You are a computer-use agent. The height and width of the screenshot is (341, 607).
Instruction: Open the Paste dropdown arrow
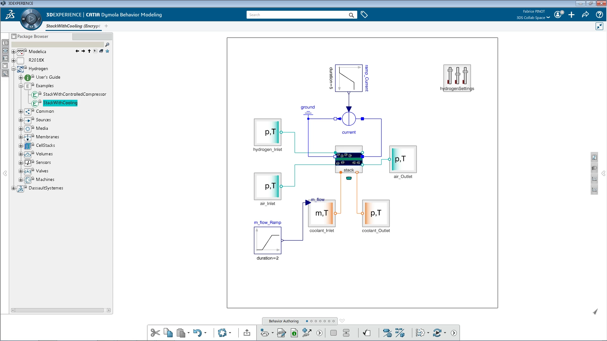tap(188, 333)
